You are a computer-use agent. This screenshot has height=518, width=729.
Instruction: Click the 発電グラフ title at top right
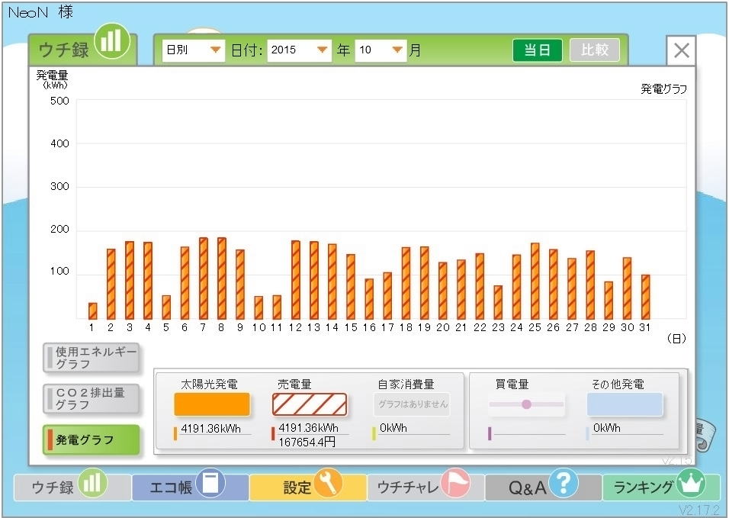point(664,89)
